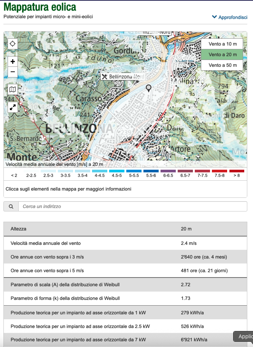Click the 2-2.5 legend color swatch
The image size is (253, 347).
click(31, 171)
